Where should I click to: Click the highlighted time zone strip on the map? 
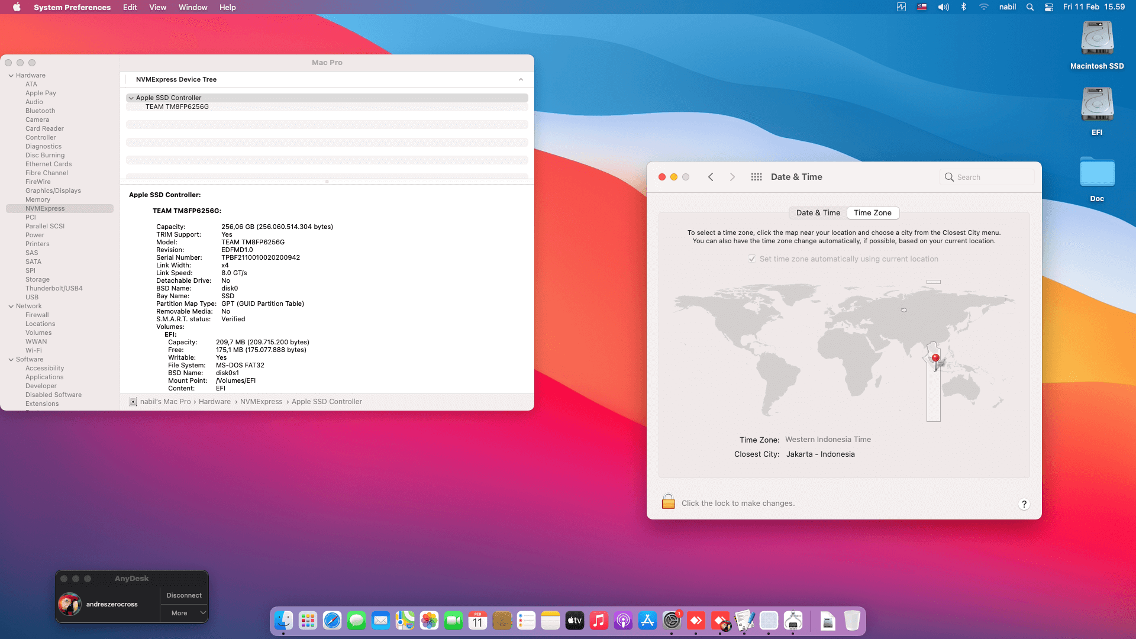[933, 396]
